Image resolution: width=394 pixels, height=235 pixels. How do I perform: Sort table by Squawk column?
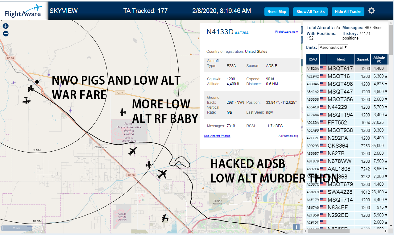[363, 59]
